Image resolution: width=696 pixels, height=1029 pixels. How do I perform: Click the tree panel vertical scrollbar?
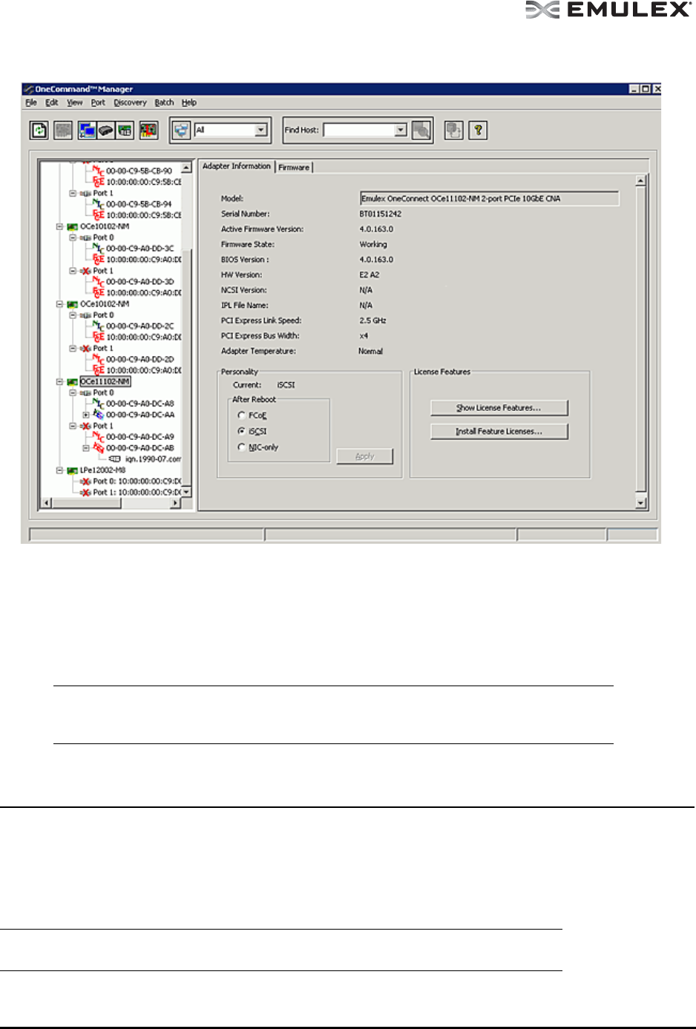(186, 330)
